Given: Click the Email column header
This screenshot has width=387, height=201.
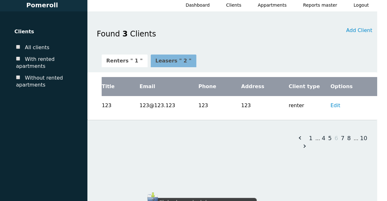Looking at the screenshot, I should [x=147, y=87].
